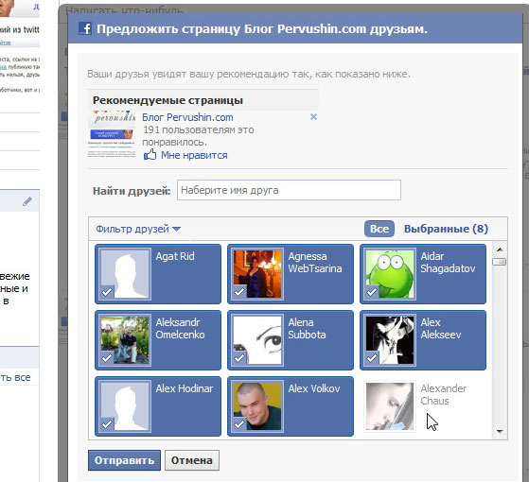Click Мне нравится link
The height and width of the screenshot is (482, 529).
point(194,155)
